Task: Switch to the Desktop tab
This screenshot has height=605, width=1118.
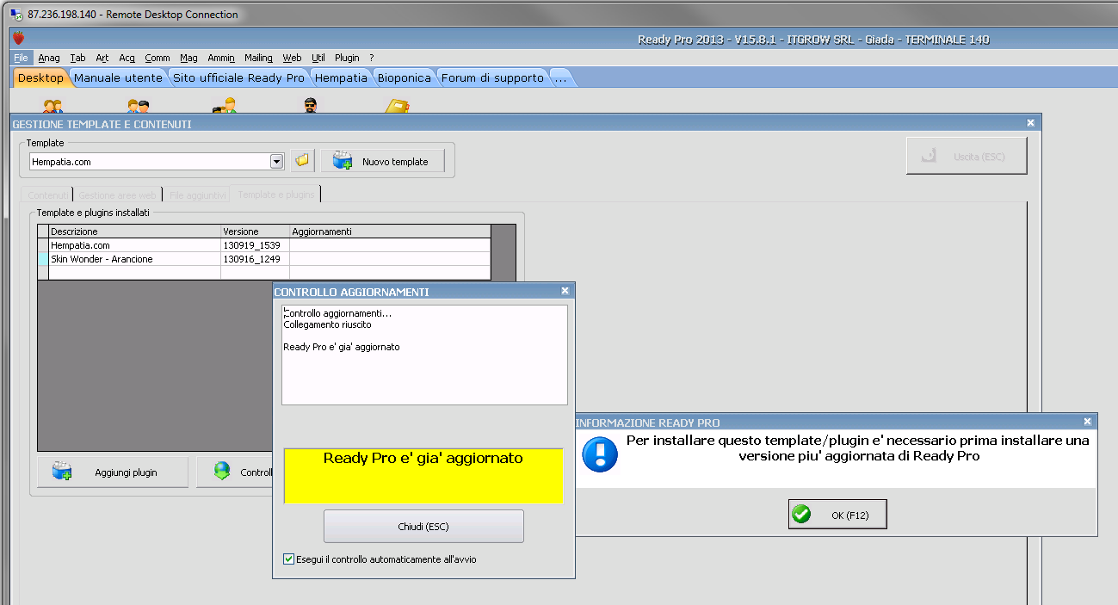Action: 40,77
